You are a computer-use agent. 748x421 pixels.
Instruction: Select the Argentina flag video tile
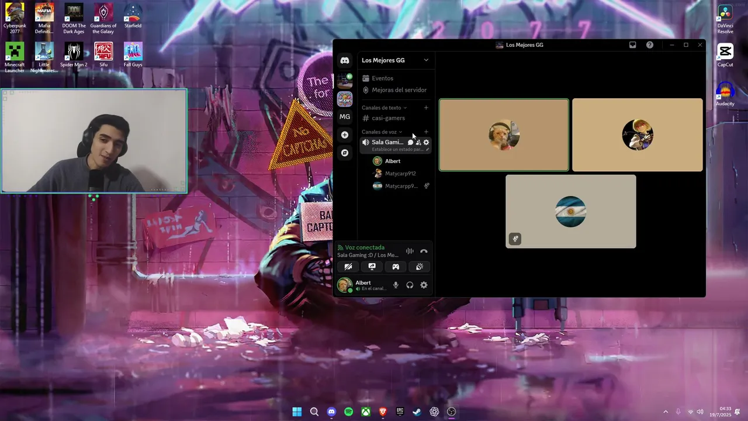pyautogui.click(x=571, y=211)
